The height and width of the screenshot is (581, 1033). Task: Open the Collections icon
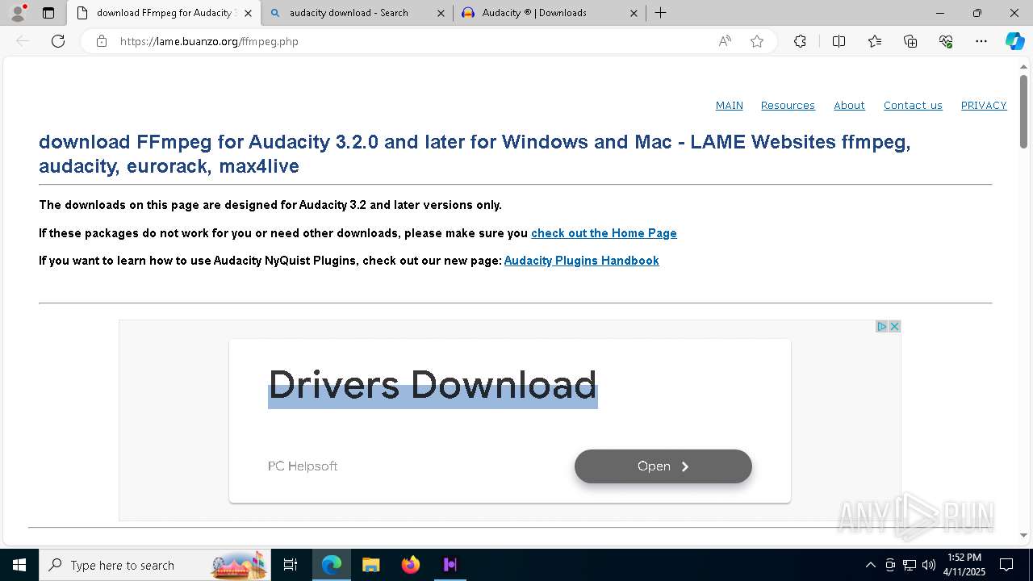pyautogui.click(x=910, y=41)
